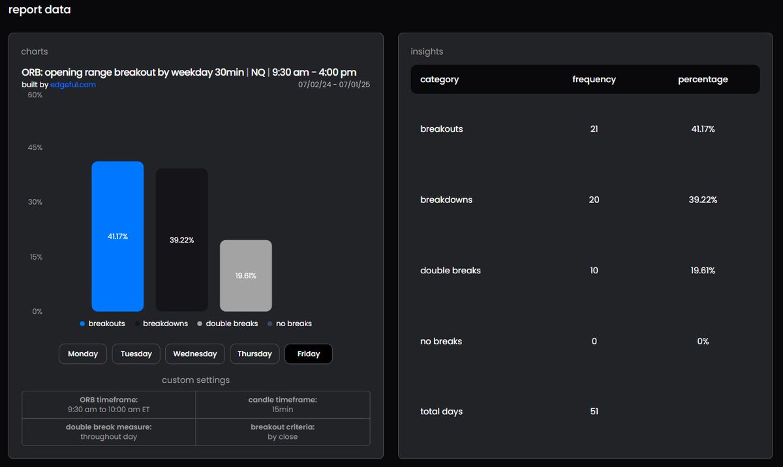Select the Friday weekday tab
Screen dimensions: 783x467
(x=309, y=354)
